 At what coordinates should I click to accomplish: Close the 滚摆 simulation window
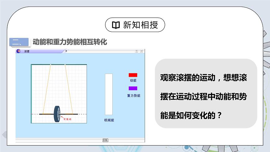click(142, 51)
